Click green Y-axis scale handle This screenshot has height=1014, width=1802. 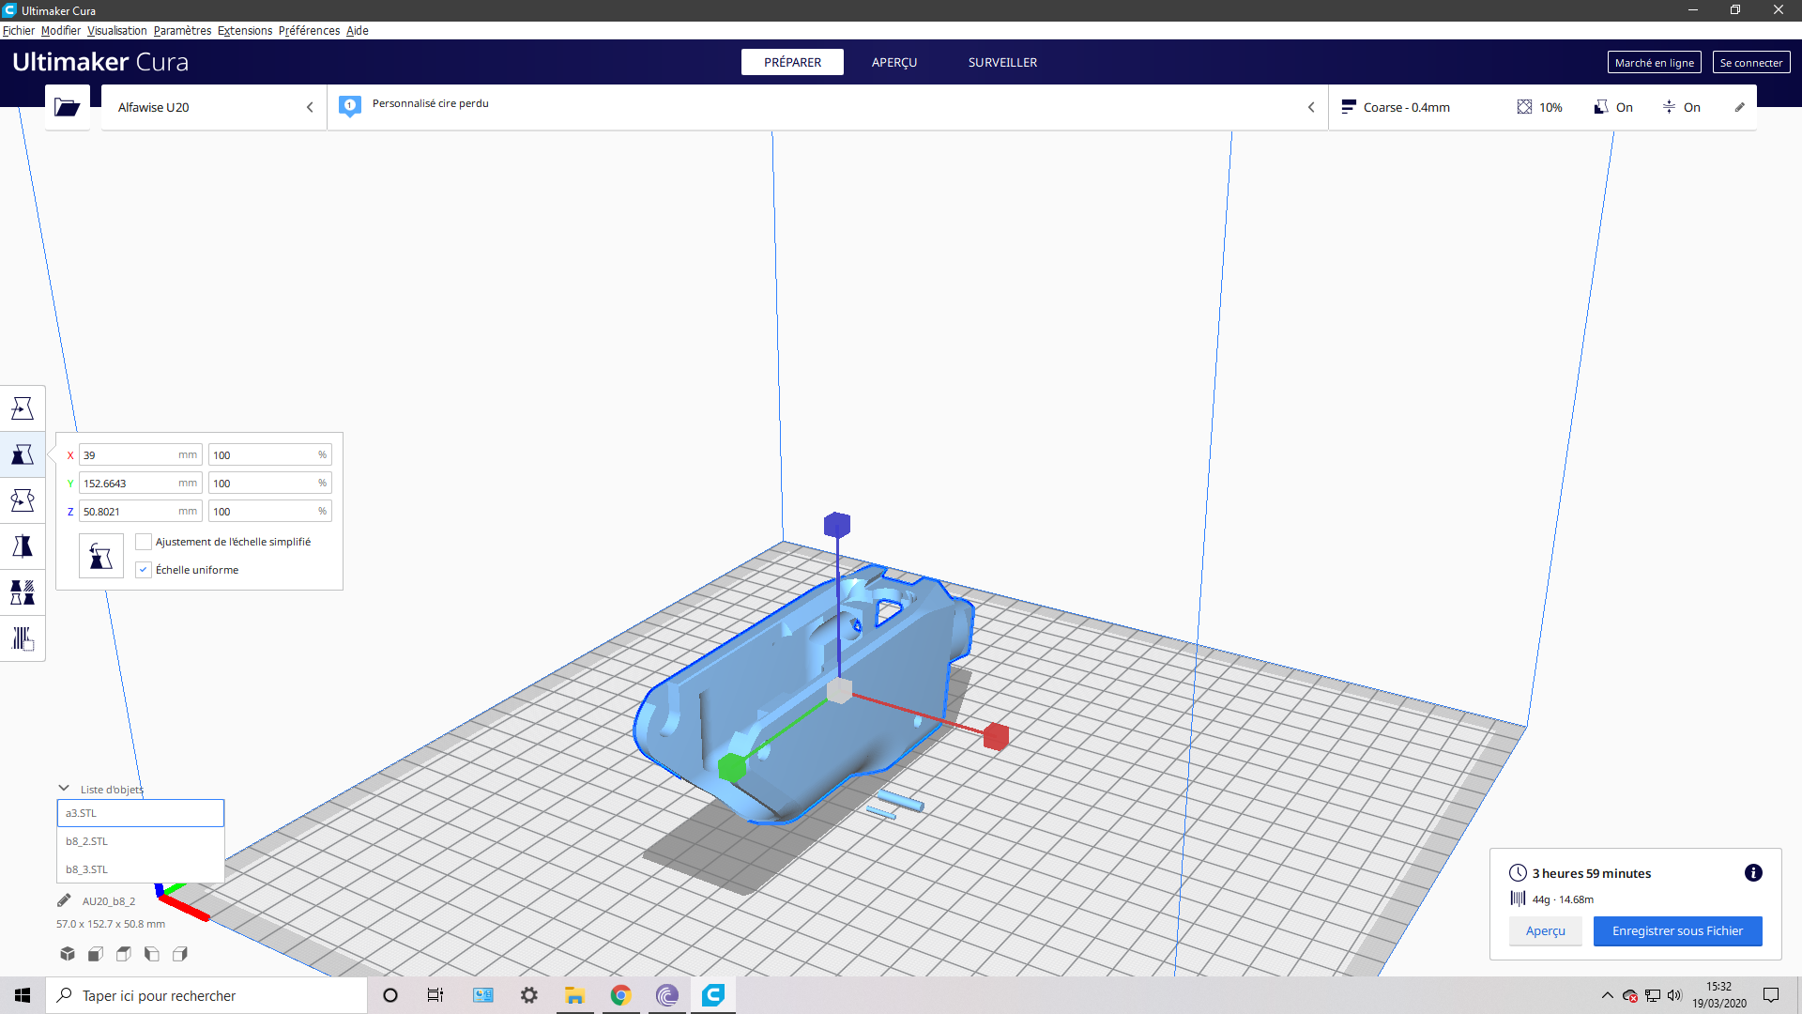point(732,767)
